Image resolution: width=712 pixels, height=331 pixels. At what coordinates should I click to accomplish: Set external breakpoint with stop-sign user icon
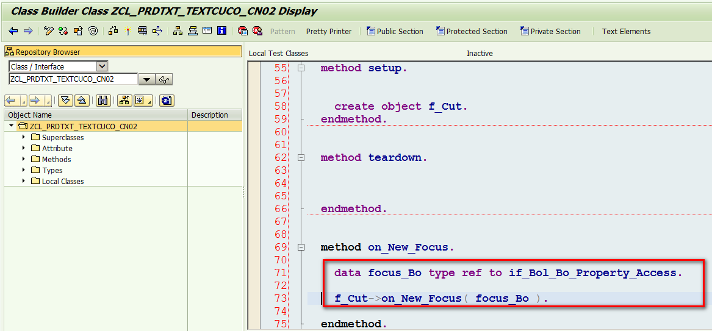[x=257, y=31]
